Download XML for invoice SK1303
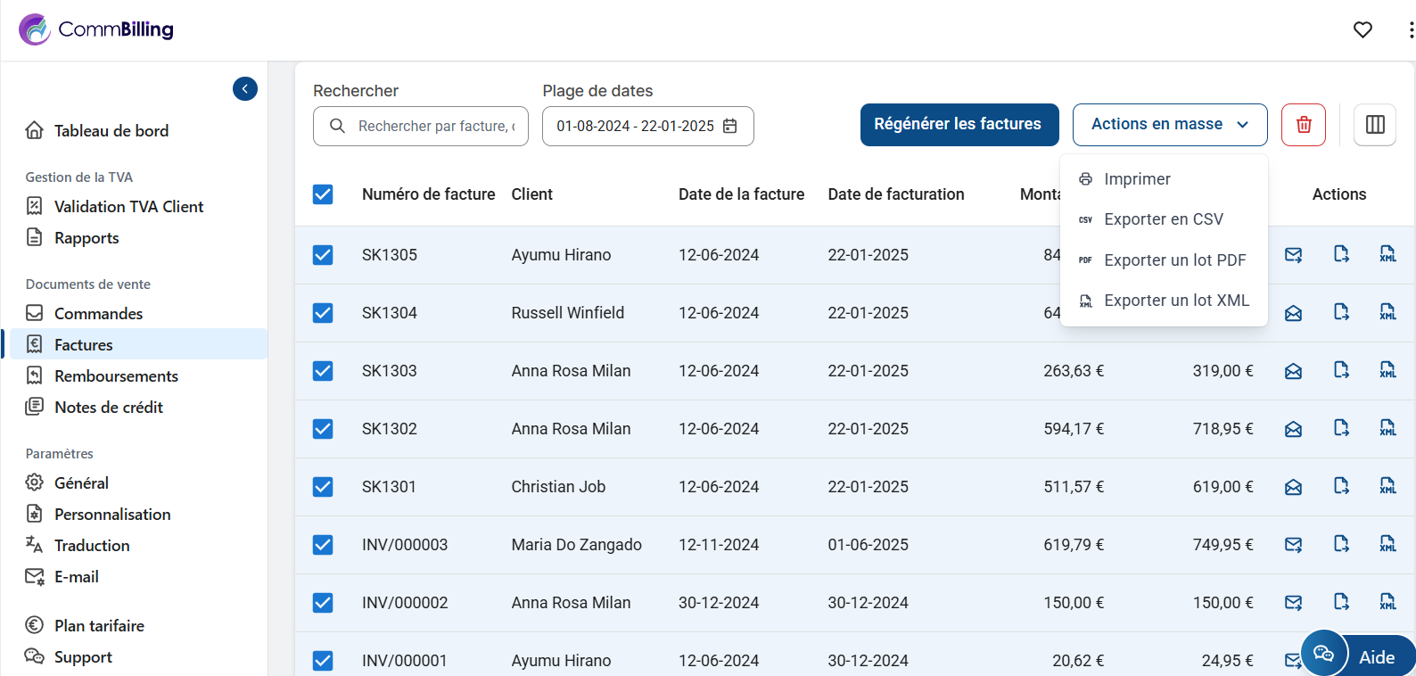Image resolution: width=1416 pixels, height=676 pixels. pos(1387,370)
